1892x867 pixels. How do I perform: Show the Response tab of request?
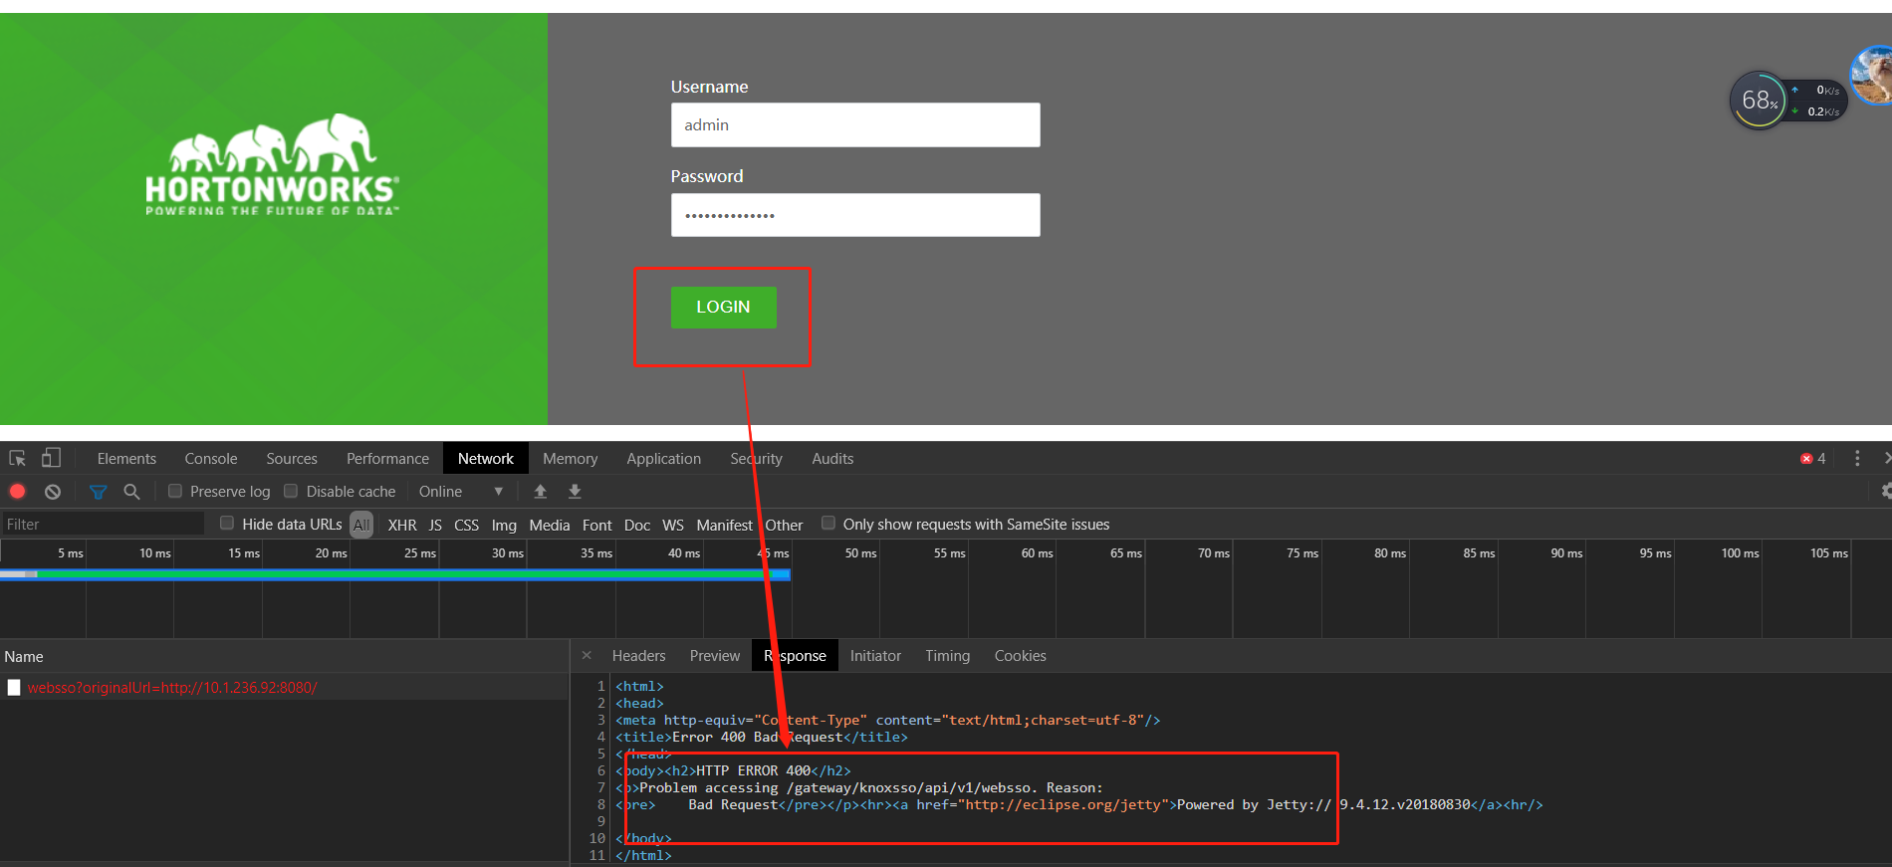point(796,655)
